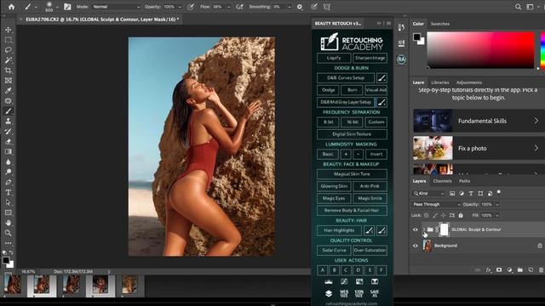Select the Blur tool
Image resolution: width=545 pixels, height=306 pixels.
tap(9, 162)
